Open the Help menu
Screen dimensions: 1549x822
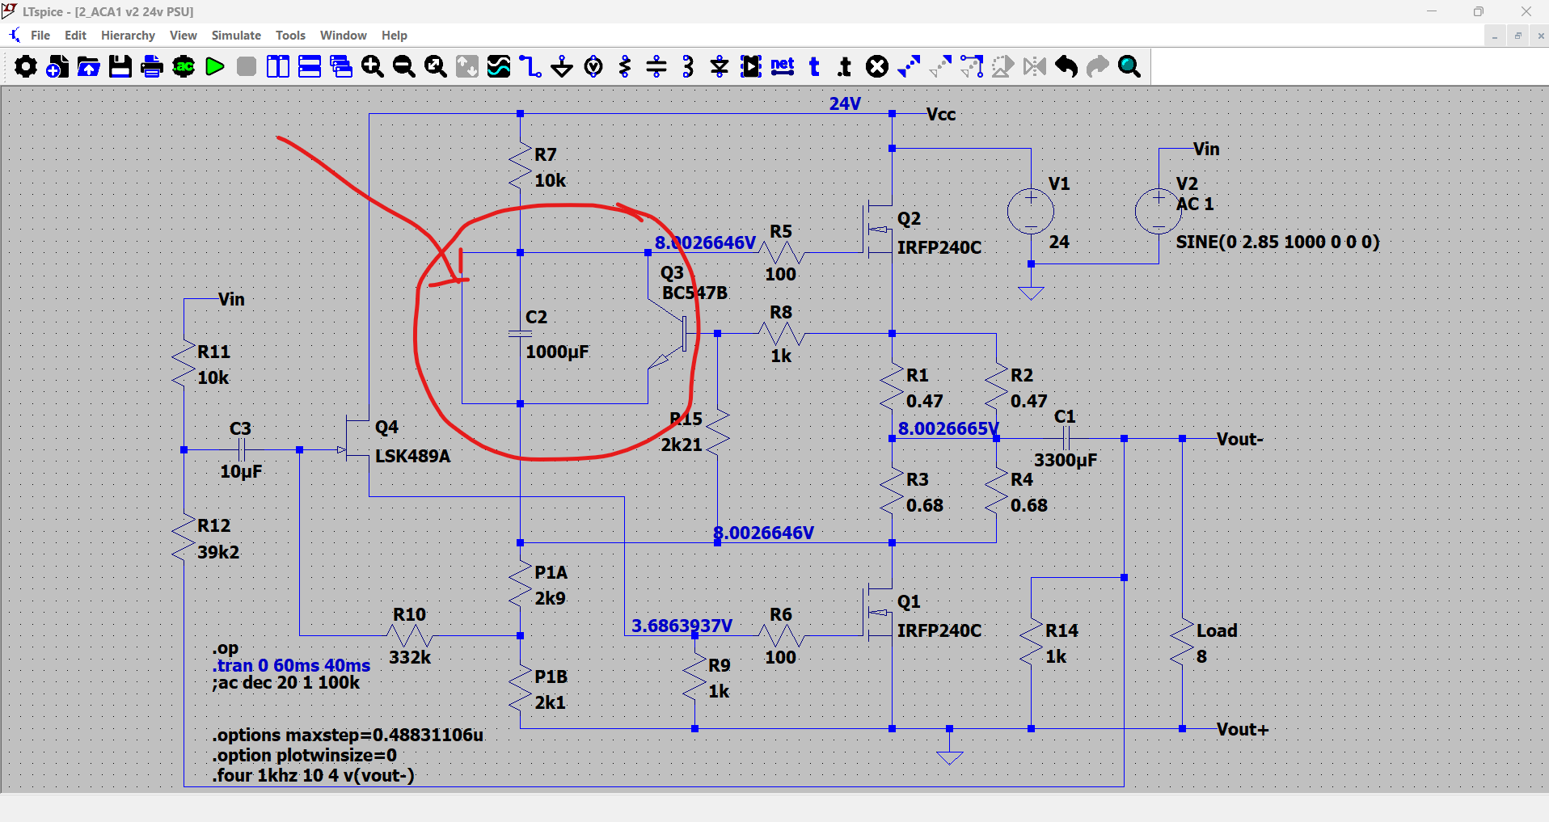[395, 36]
